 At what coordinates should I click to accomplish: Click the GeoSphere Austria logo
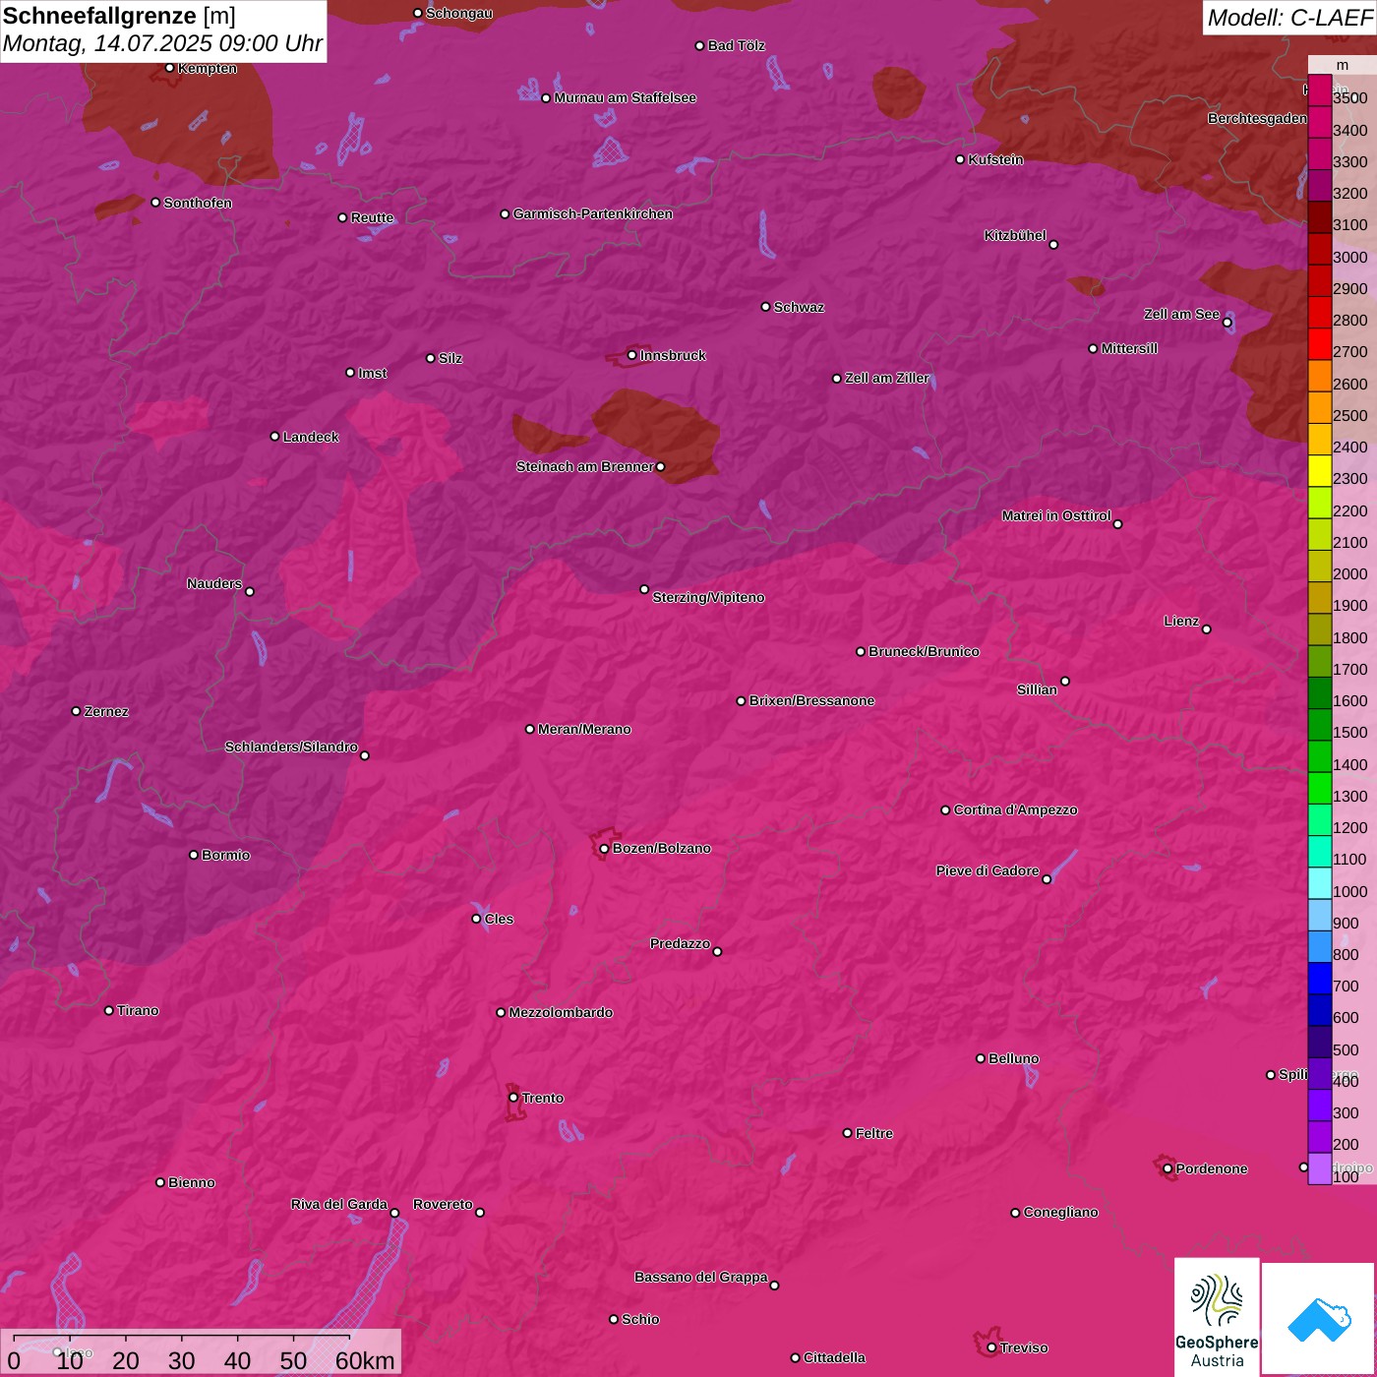tap(1217, 1316)
